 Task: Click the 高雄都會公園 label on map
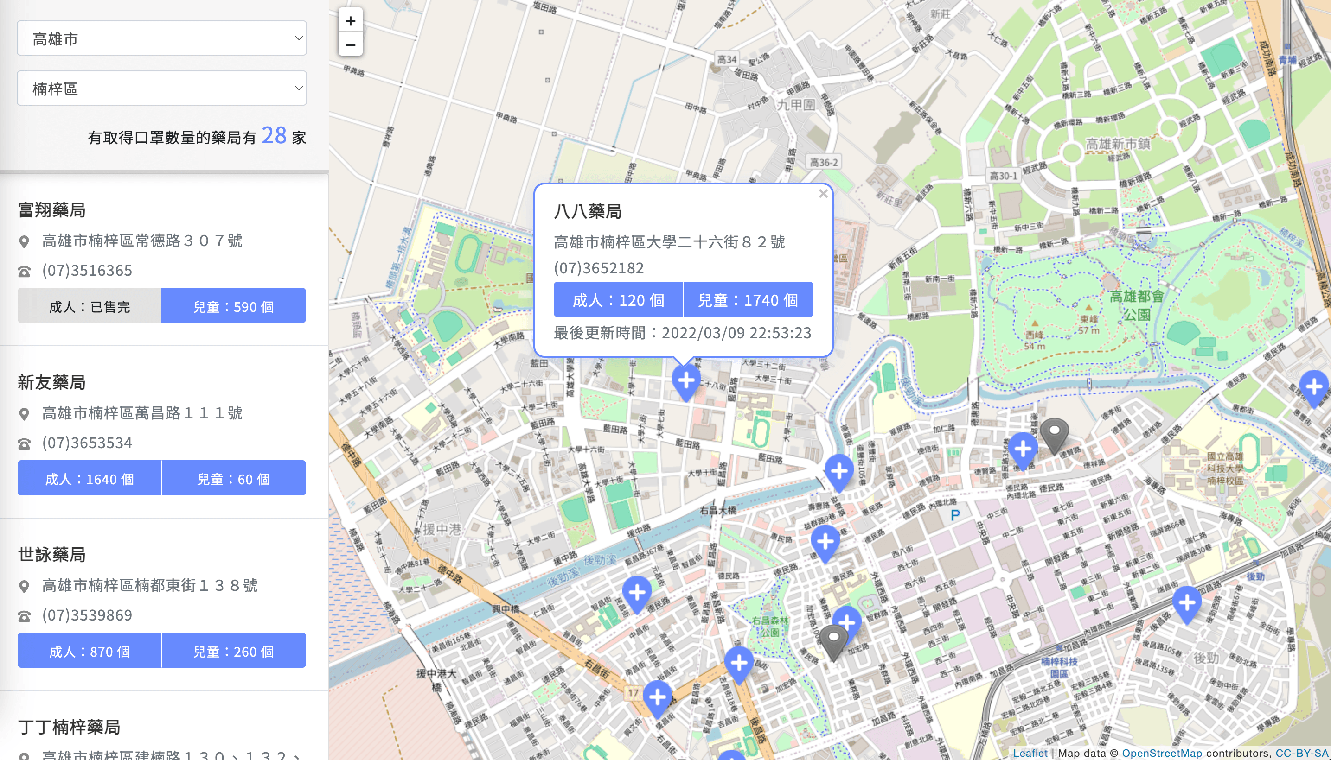[x=1137, y=305]
